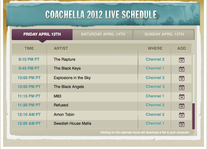207x149 pixels.
Task: Add The Rapture to calendar
Action: tap(182, 60)
